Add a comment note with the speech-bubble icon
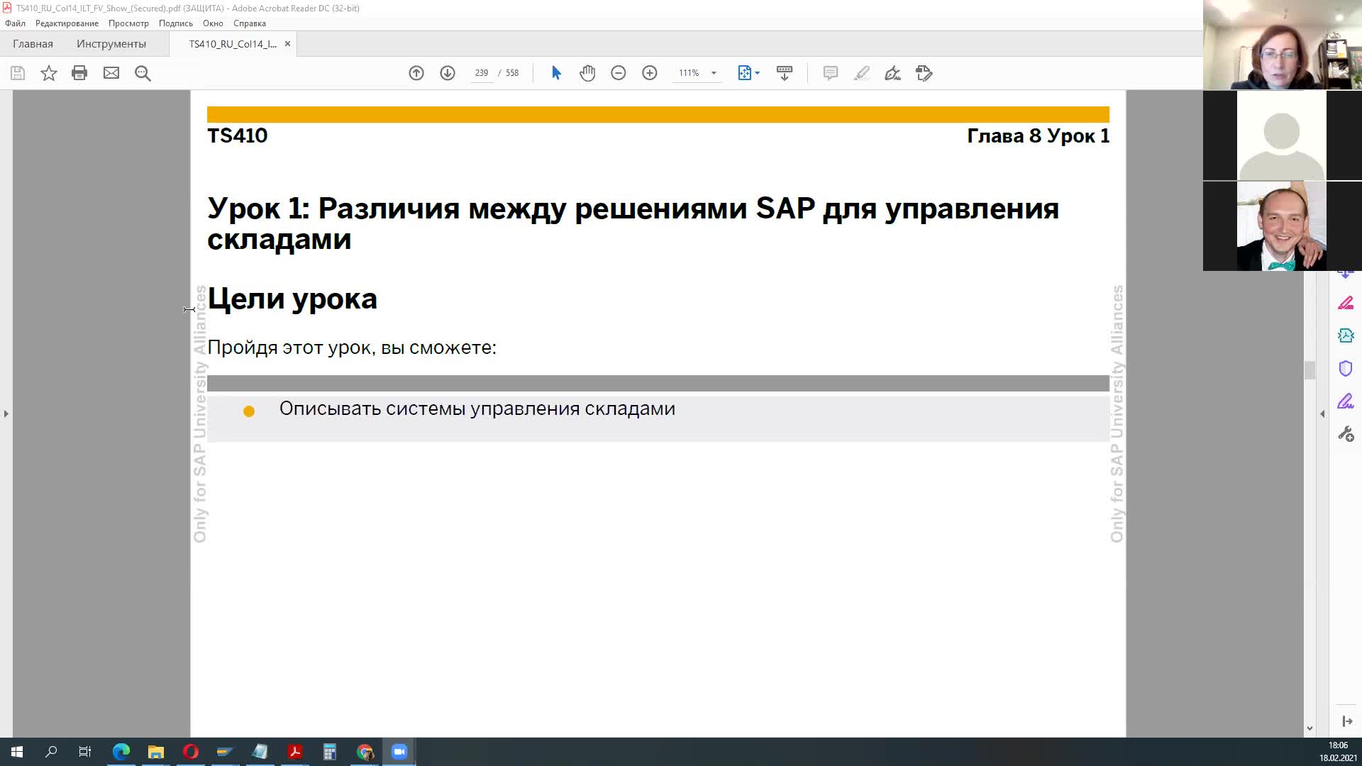This screenshot has width=1362, height=766. (831, 73)
